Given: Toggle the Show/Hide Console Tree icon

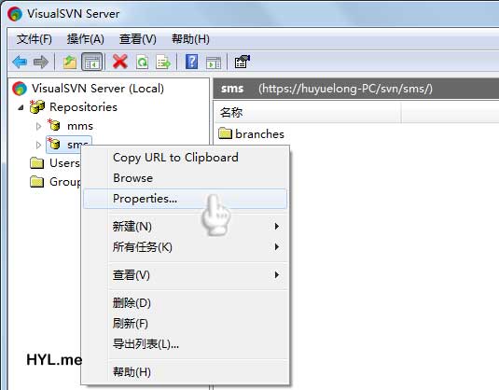Looking at the screenshot, I should point(92,62).
